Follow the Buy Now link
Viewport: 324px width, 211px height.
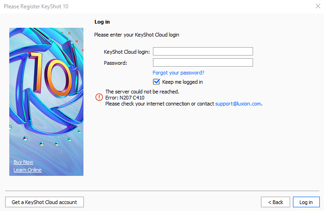tap(24, 162)
